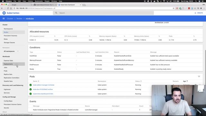Reload the page in the browser
206x116 pixels.
pos(8,8)
